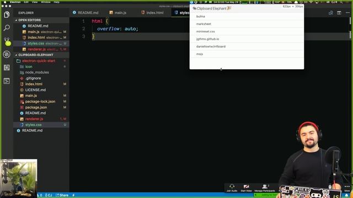This screenshot has height=198, width=353.
Task: Click Join Audio in Zoom toolbar
Action: point(232,188)
